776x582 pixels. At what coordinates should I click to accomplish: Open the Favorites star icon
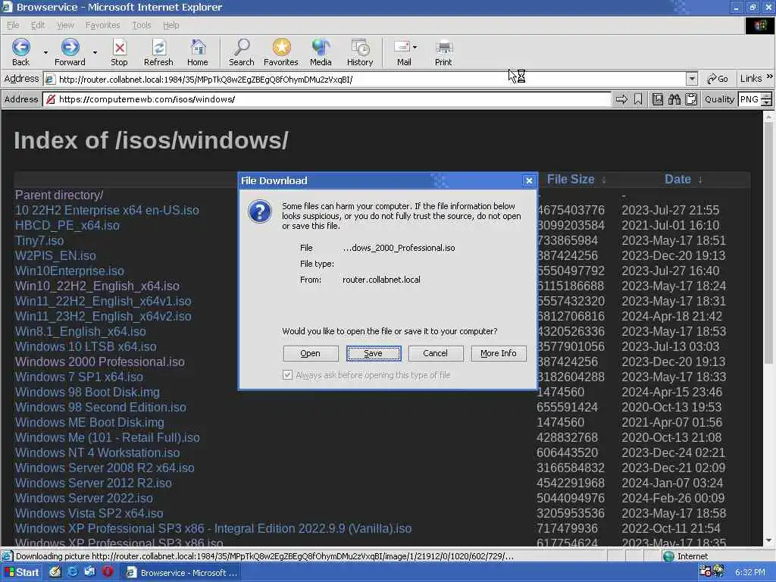point(281,48)
